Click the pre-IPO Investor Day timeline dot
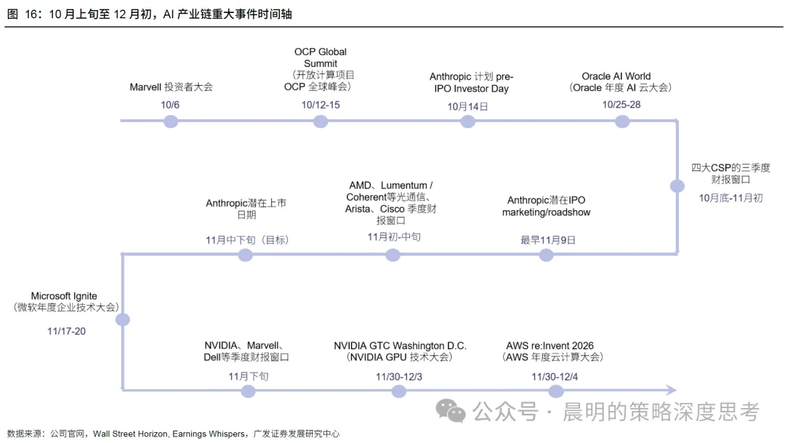The height and width of the screenshot is (443, 785). [x=467, y=121]
